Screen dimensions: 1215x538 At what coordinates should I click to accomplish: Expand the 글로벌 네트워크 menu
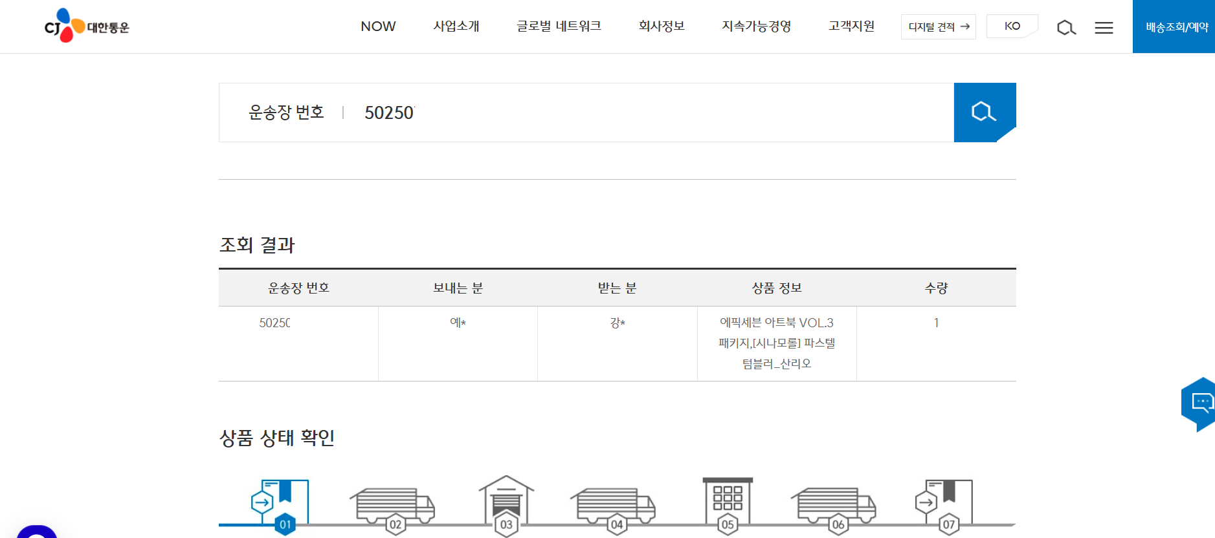(559, 27)
